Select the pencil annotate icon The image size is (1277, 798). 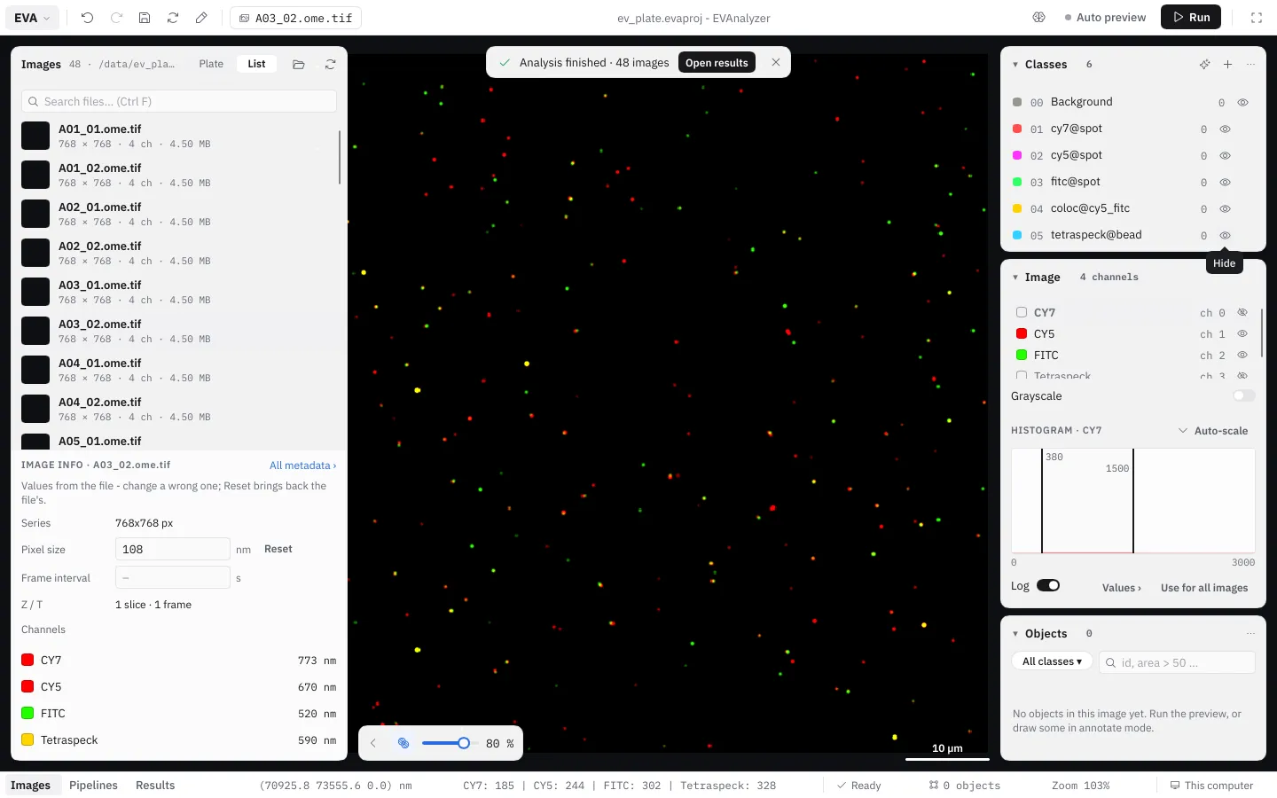pos(201,18)
